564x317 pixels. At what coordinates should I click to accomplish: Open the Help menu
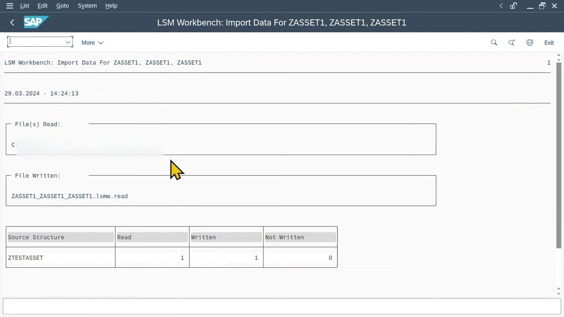(x=111, y=6)
